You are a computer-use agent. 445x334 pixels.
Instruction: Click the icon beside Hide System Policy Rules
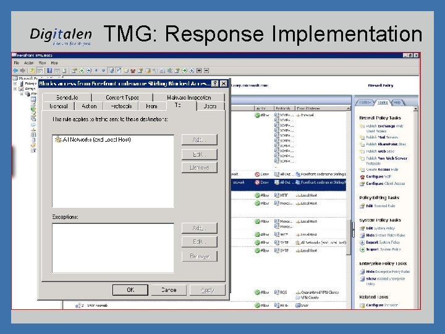pos(362,236)
